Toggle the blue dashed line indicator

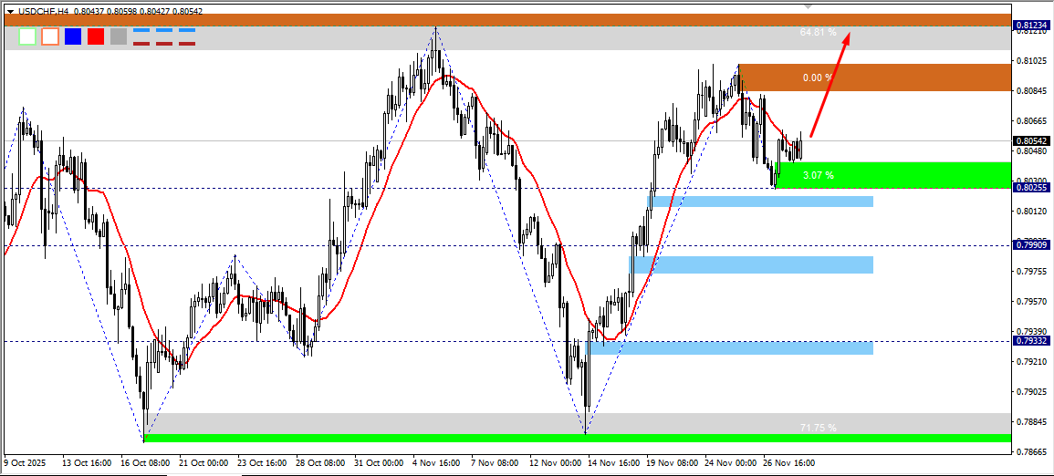164,30
